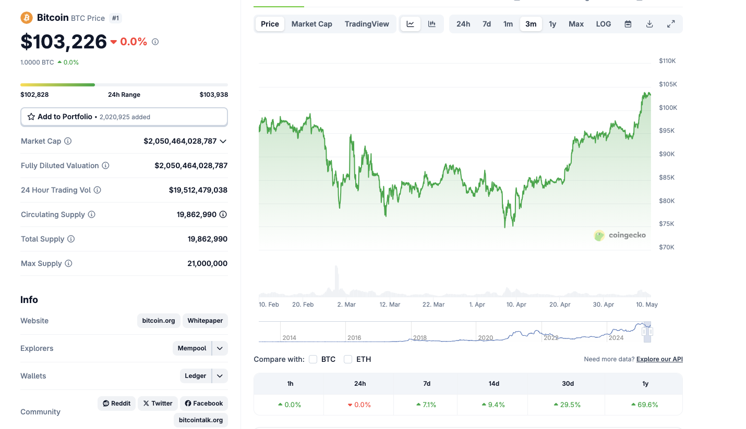The height and width of the screenshot is (429, 746).
Task: Expand the Wallets dropdown arrow
Action: coord(220,376)
